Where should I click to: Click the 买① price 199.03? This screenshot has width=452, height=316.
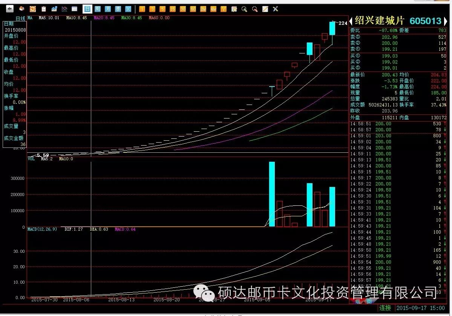click(390, 56)
